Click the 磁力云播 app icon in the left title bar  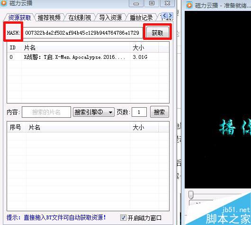pyautogui.click(x=3, y=3)
